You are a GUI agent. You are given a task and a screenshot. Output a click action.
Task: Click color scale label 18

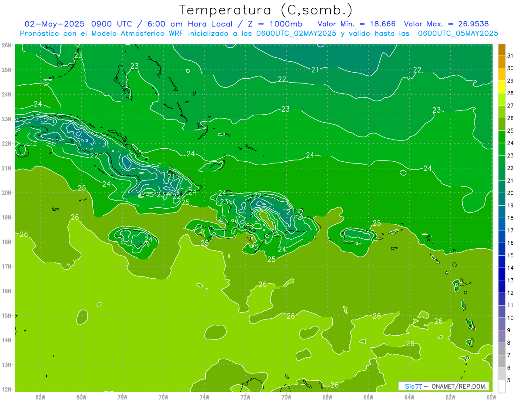click(511, 218)
